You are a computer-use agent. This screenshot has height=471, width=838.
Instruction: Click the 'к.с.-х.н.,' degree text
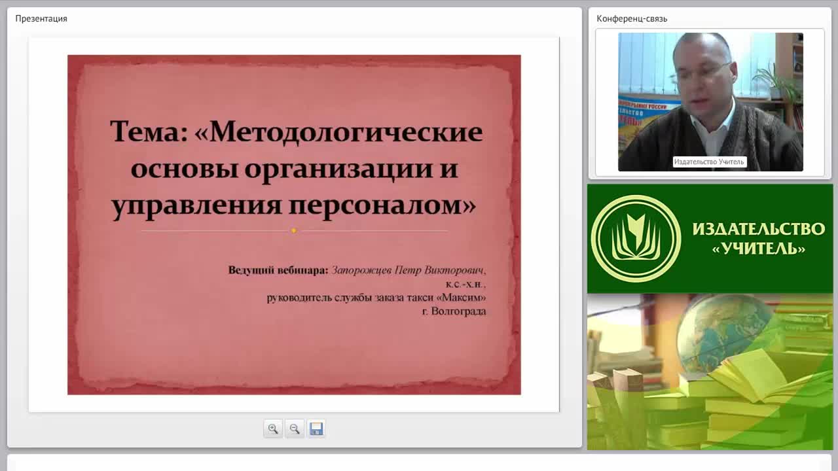tap(466, 285)
